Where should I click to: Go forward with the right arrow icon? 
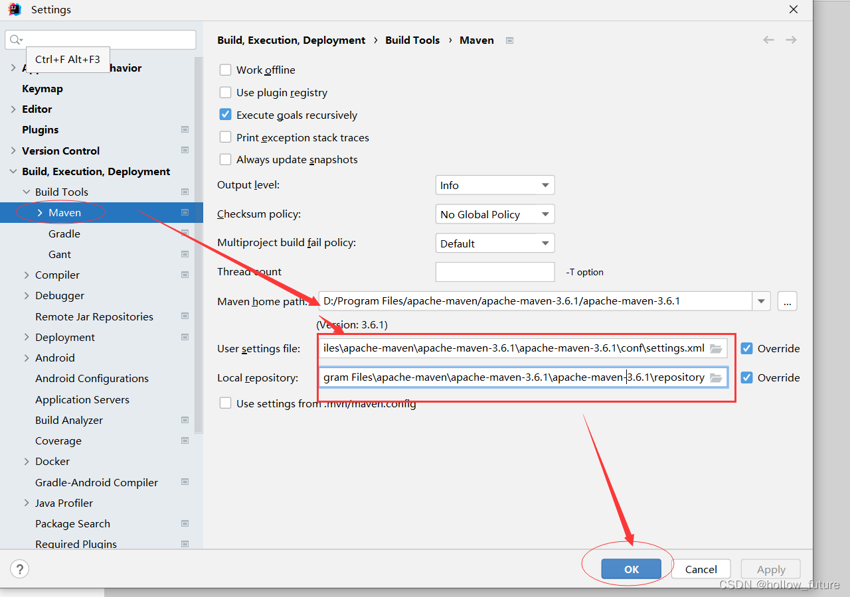791,40
